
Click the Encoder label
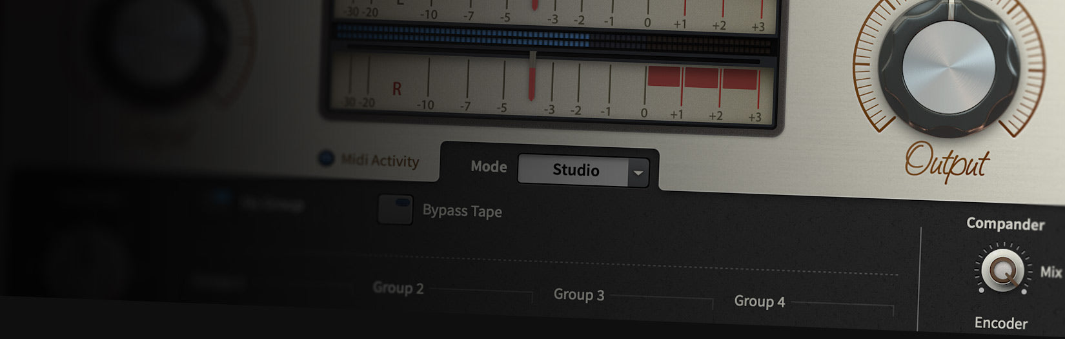pyautogui.click(x=1000, y=323)
